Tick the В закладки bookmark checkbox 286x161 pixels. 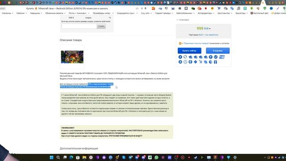(177, 20)
